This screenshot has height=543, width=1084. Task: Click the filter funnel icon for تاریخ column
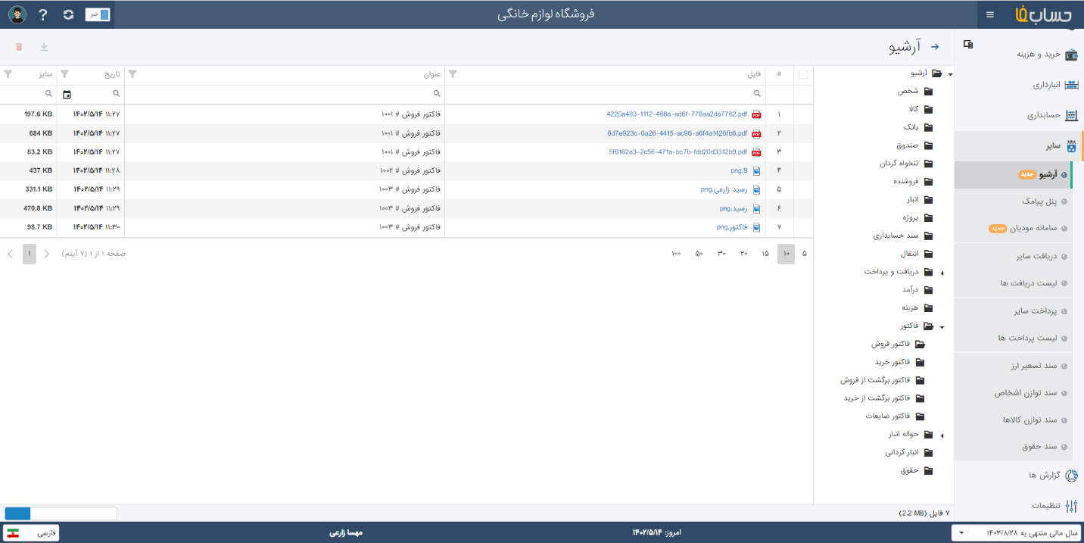(64, 74)
